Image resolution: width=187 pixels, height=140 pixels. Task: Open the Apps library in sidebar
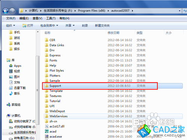point(15,66)
